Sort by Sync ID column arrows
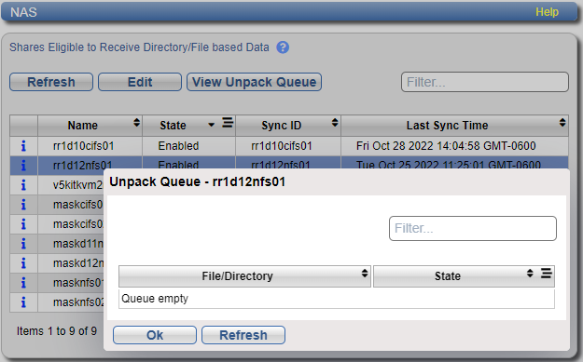Screen dimensions: 583x362 point(335,123)
